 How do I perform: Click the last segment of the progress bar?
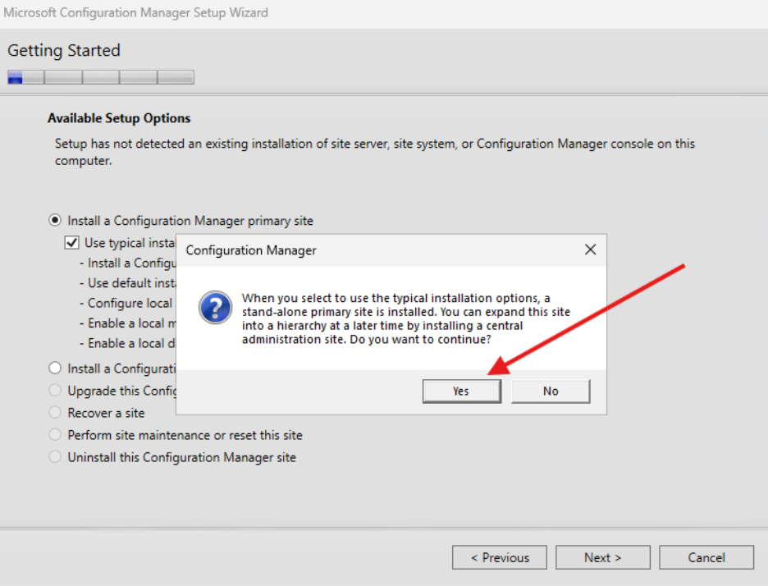(176, 78)
